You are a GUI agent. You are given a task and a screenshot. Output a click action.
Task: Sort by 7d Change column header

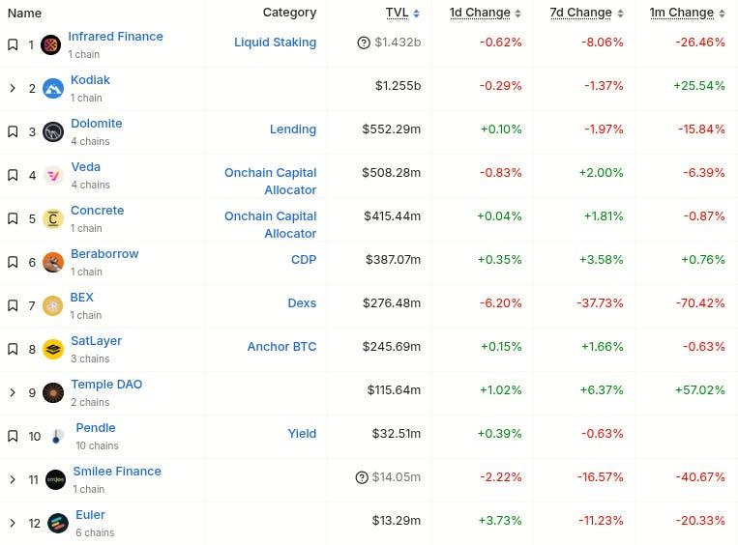coord(583,13)
